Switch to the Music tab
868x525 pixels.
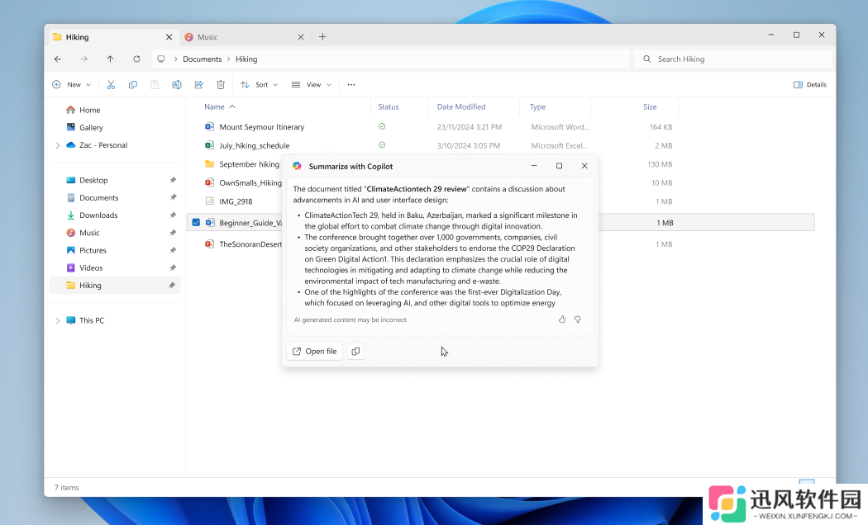(x=244, y=37)
